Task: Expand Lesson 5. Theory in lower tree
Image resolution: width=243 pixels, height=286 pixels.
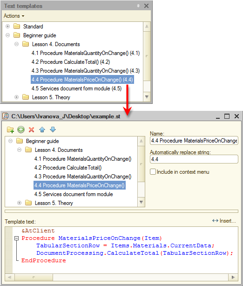Action: (20, 203)
